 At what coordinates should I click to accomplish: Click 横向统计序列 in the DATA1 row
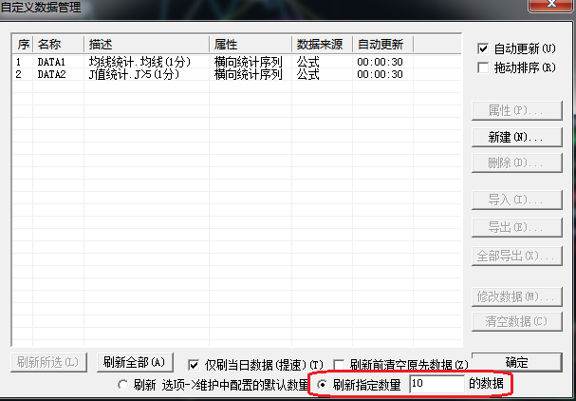pos(248,62)
